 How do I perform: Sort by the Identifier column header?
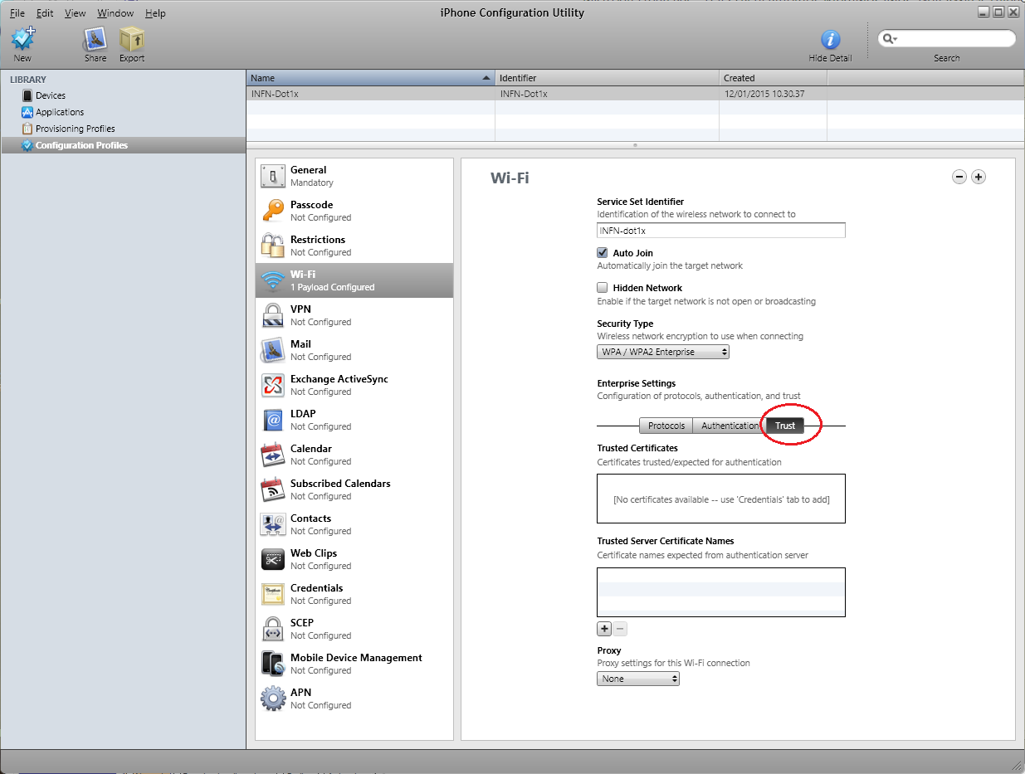[607, 78]
